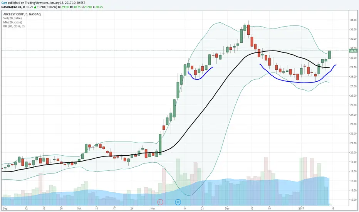The width and height of the screenshot is (359, 212).
Task: Click the O:29.90 open value
Action: click(63, 7)
